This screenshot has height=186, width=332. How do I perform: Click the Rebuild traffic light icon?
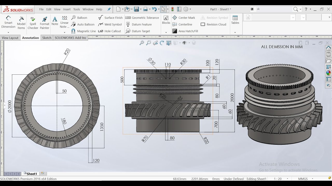172,9
